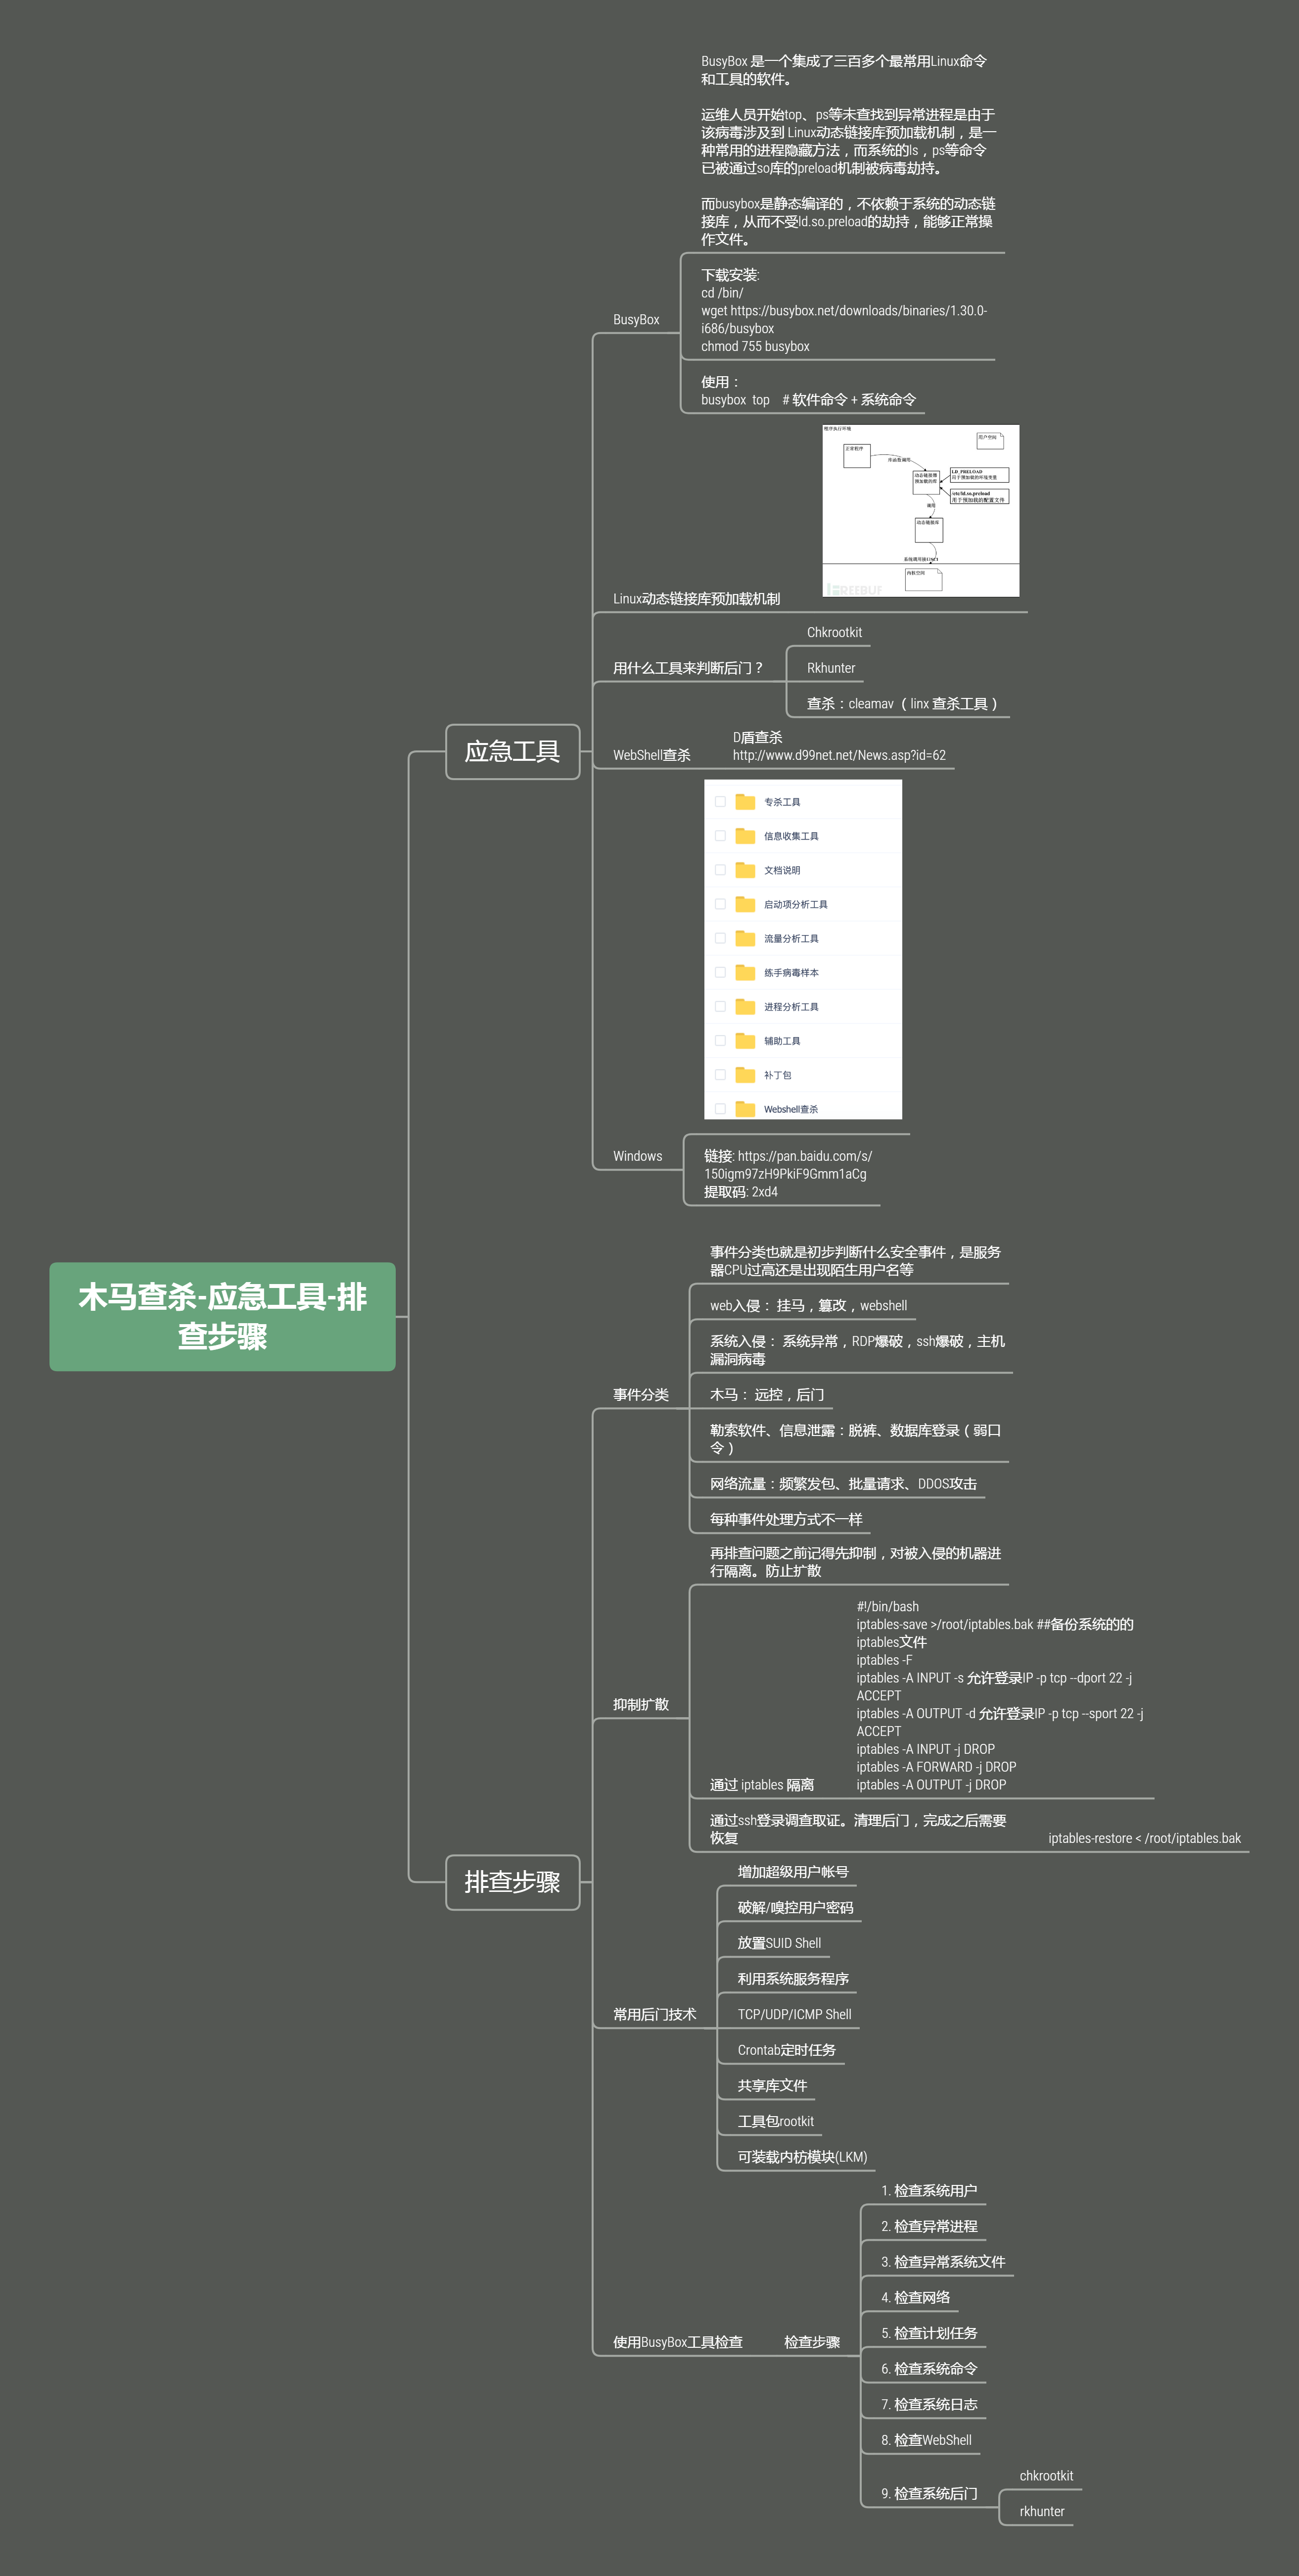Viewport: 1299px width, 2576px height.
Task: Click the WebShell查杀 node
Action: coord(651,755)
